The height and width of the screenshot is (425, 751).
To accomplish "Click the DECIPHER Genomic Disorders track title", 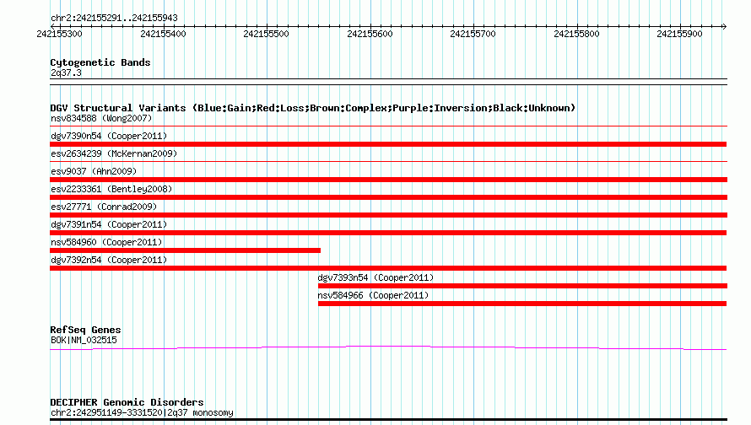I will (127, 402).
